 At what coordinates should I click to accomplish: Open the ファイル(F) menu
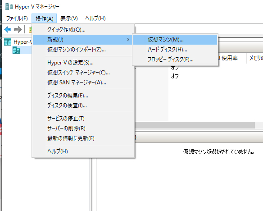pyautogui.click(x=17, y=18)
